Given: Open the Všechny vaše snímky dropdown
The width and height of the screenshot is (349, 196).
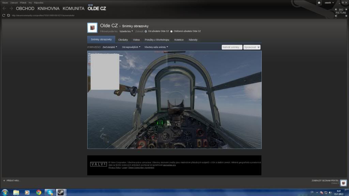Looking at the screenshot, I should click(x=156, y=47).
